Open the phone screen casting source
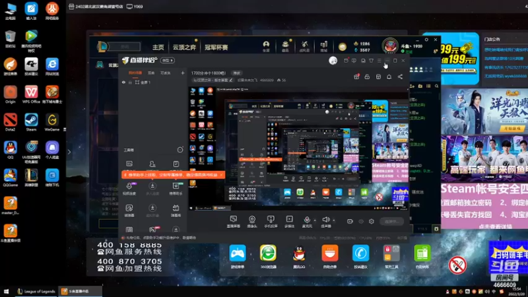This screenshot has width=528, height=297. click(271, 221)
